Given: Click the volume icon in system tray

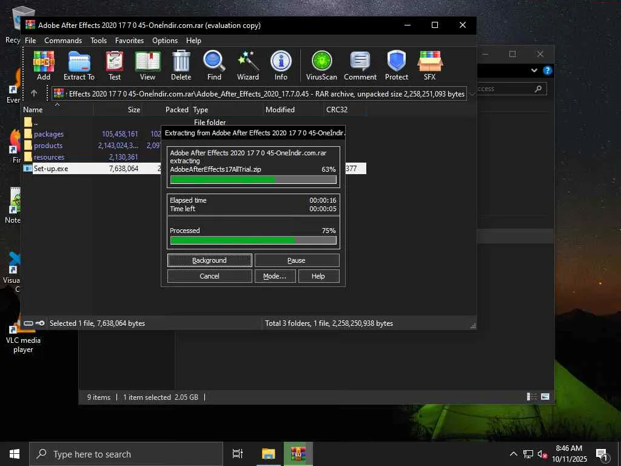Looking at the screenshot, I should tap(542, 454).
